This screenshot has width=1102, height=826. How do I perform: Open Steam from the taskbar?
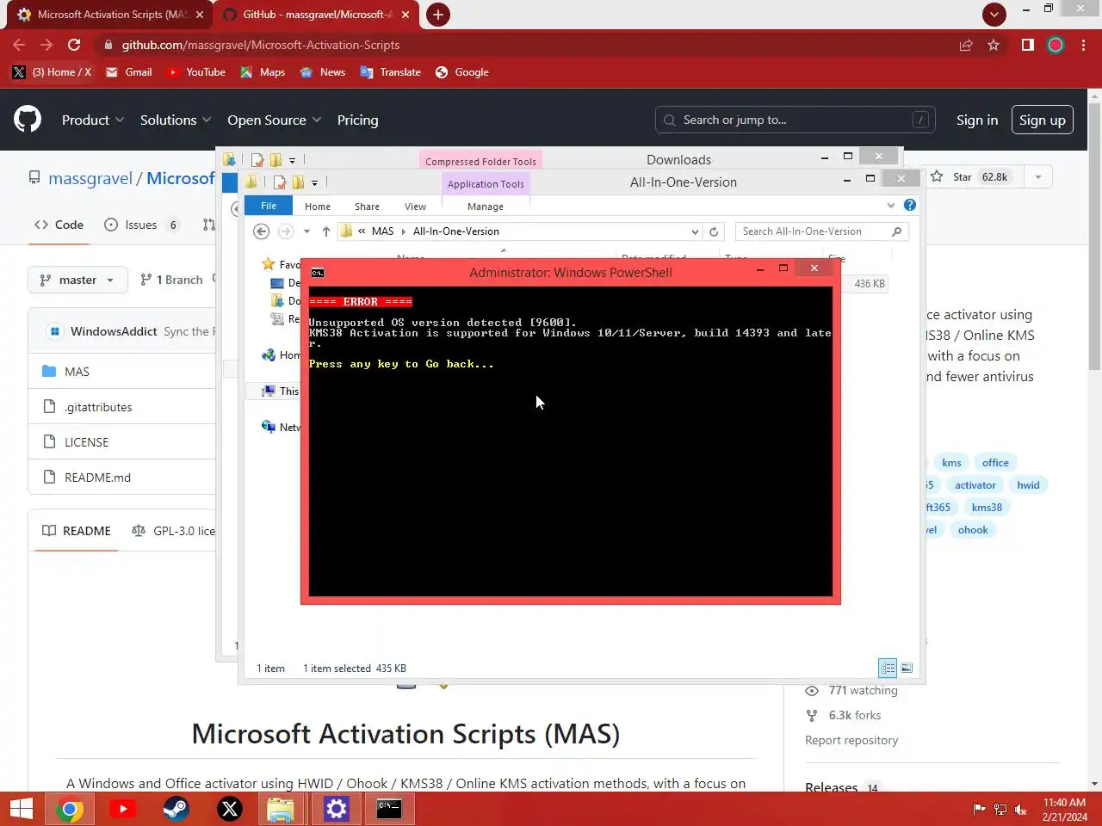point(176,809)
